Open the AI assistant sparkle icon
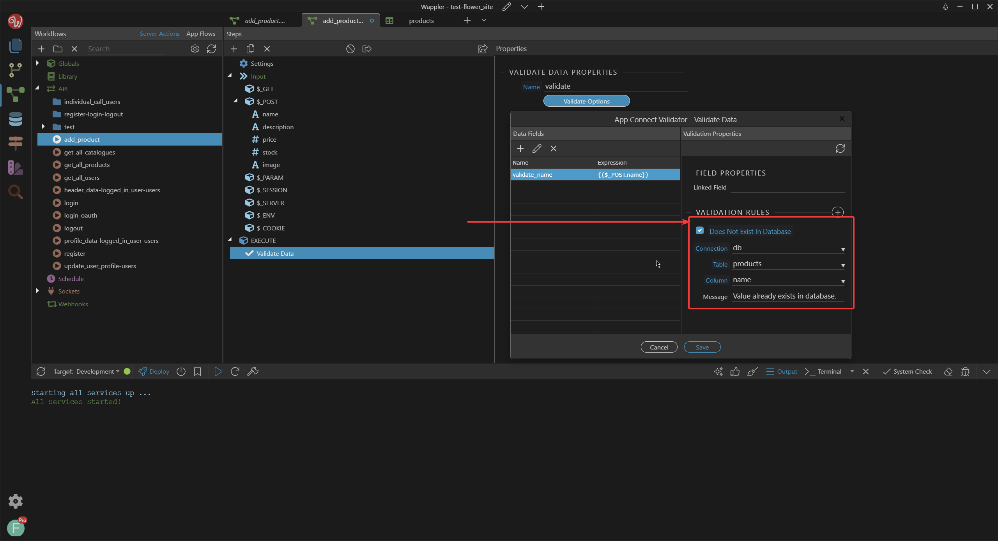Image resolution: width=998 pixels, height=541 pixels. [718, 371]
